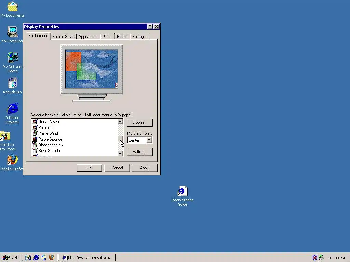Click the network connection tray icon

321,258
